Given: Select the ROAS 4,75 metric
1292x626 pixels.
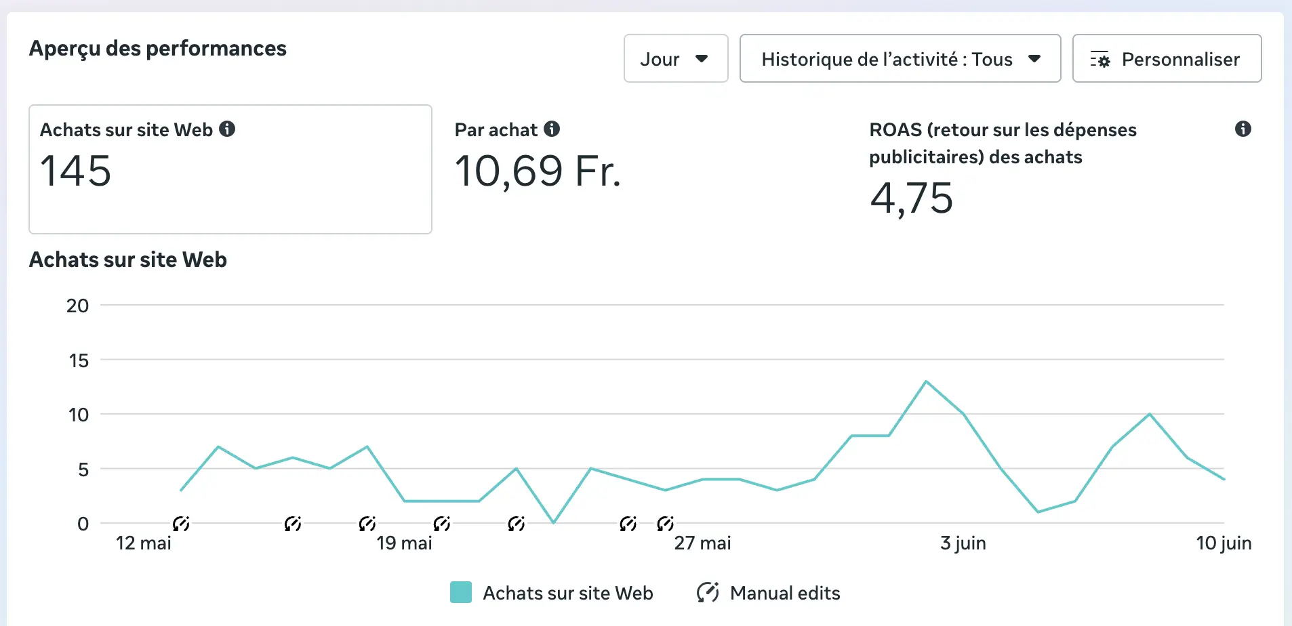Looking at the screenshot, I should pos(1060,169).
